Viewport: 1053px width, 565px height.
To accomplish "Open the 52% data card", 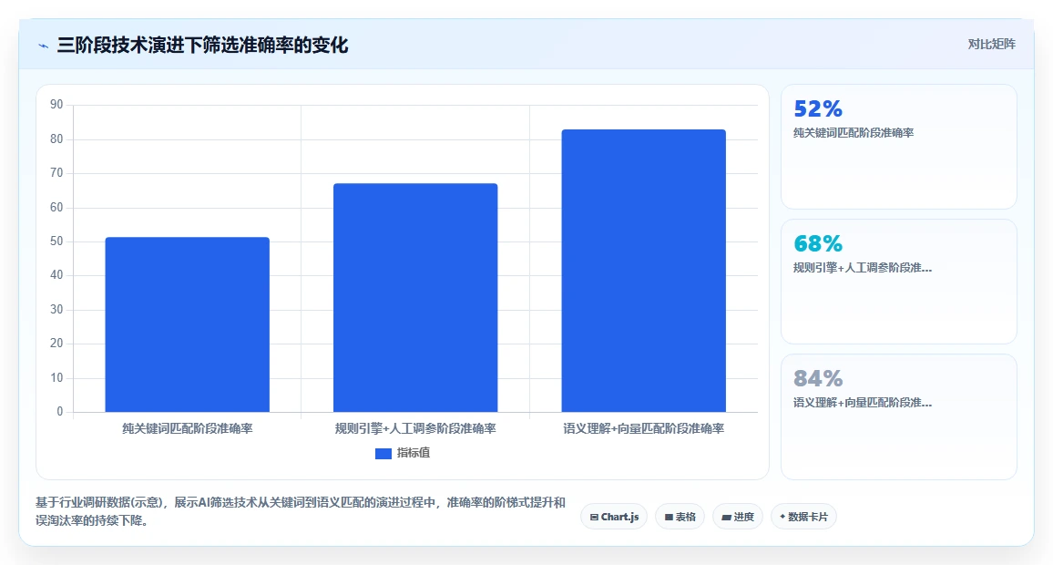I will 898,147.
